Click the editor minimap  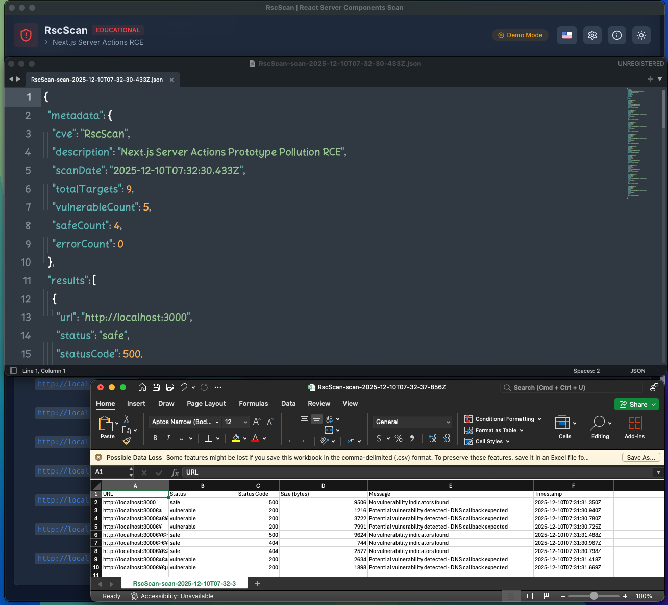point(637,144)
